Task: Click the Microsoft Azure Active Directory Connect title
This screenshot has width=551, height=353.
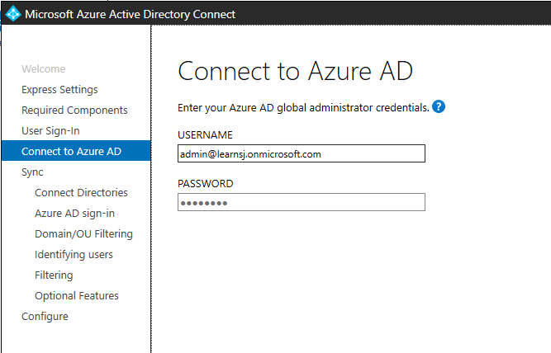Action: pyautogui.click(x=131, y=14)
